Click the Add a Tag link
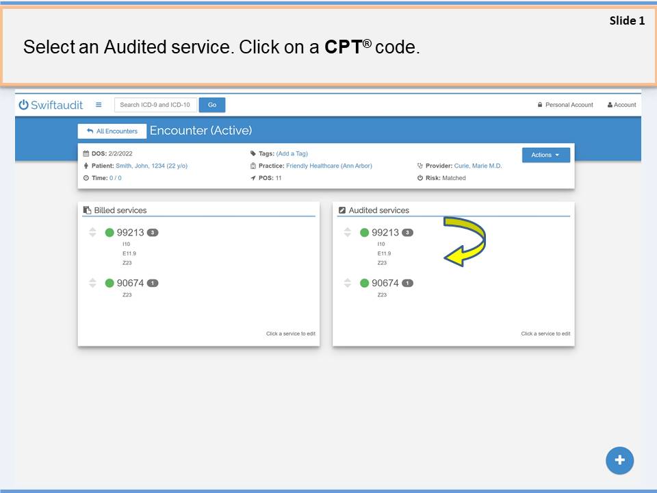Screen dimensions: 657x493 coord(292,154)
